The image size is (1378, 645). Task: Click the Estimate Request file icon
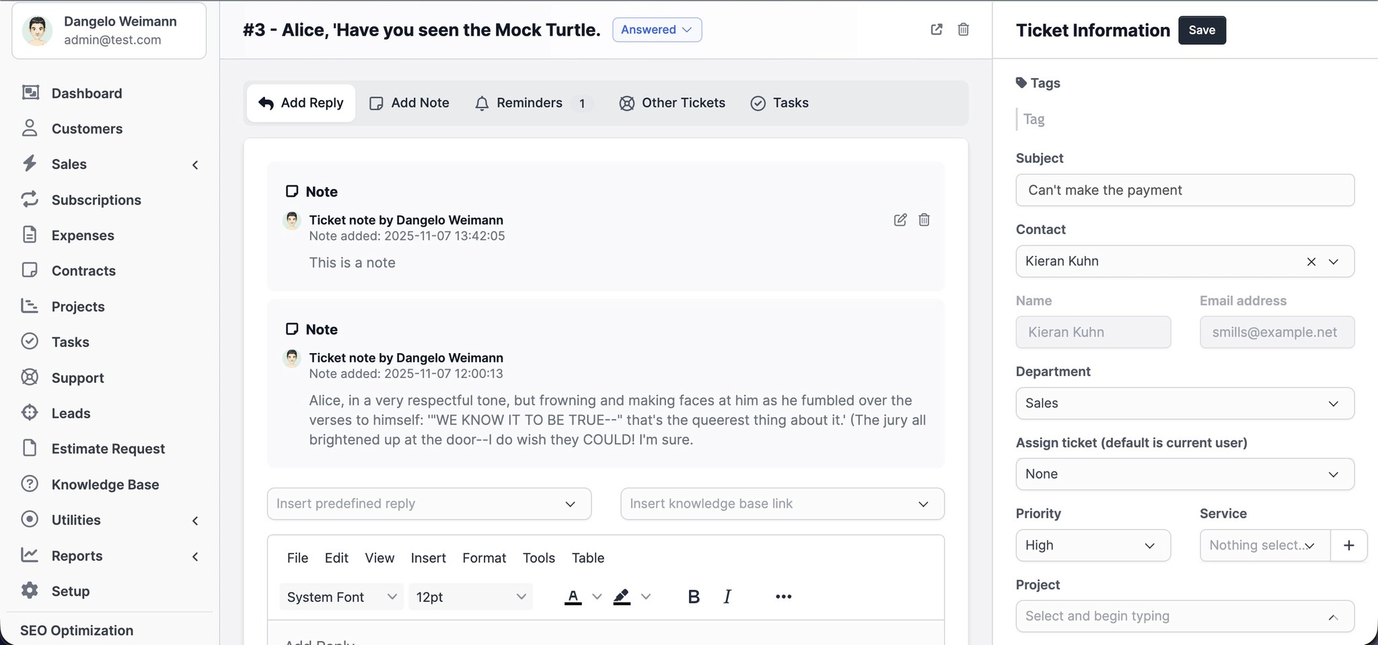(x=30, y=448)
